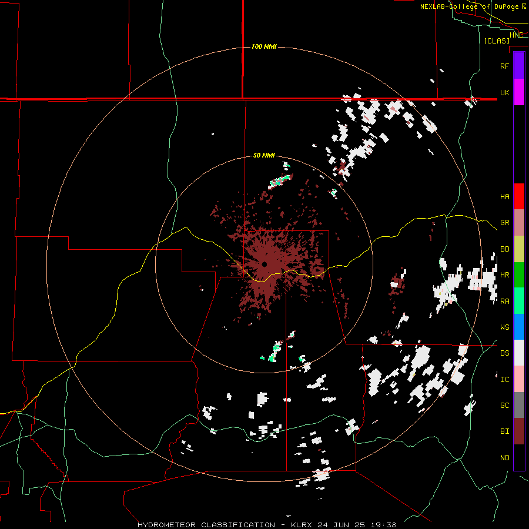The image size is (529, 529).
Task: Select the dusty pink GR legend swatch
Action: 519,222
